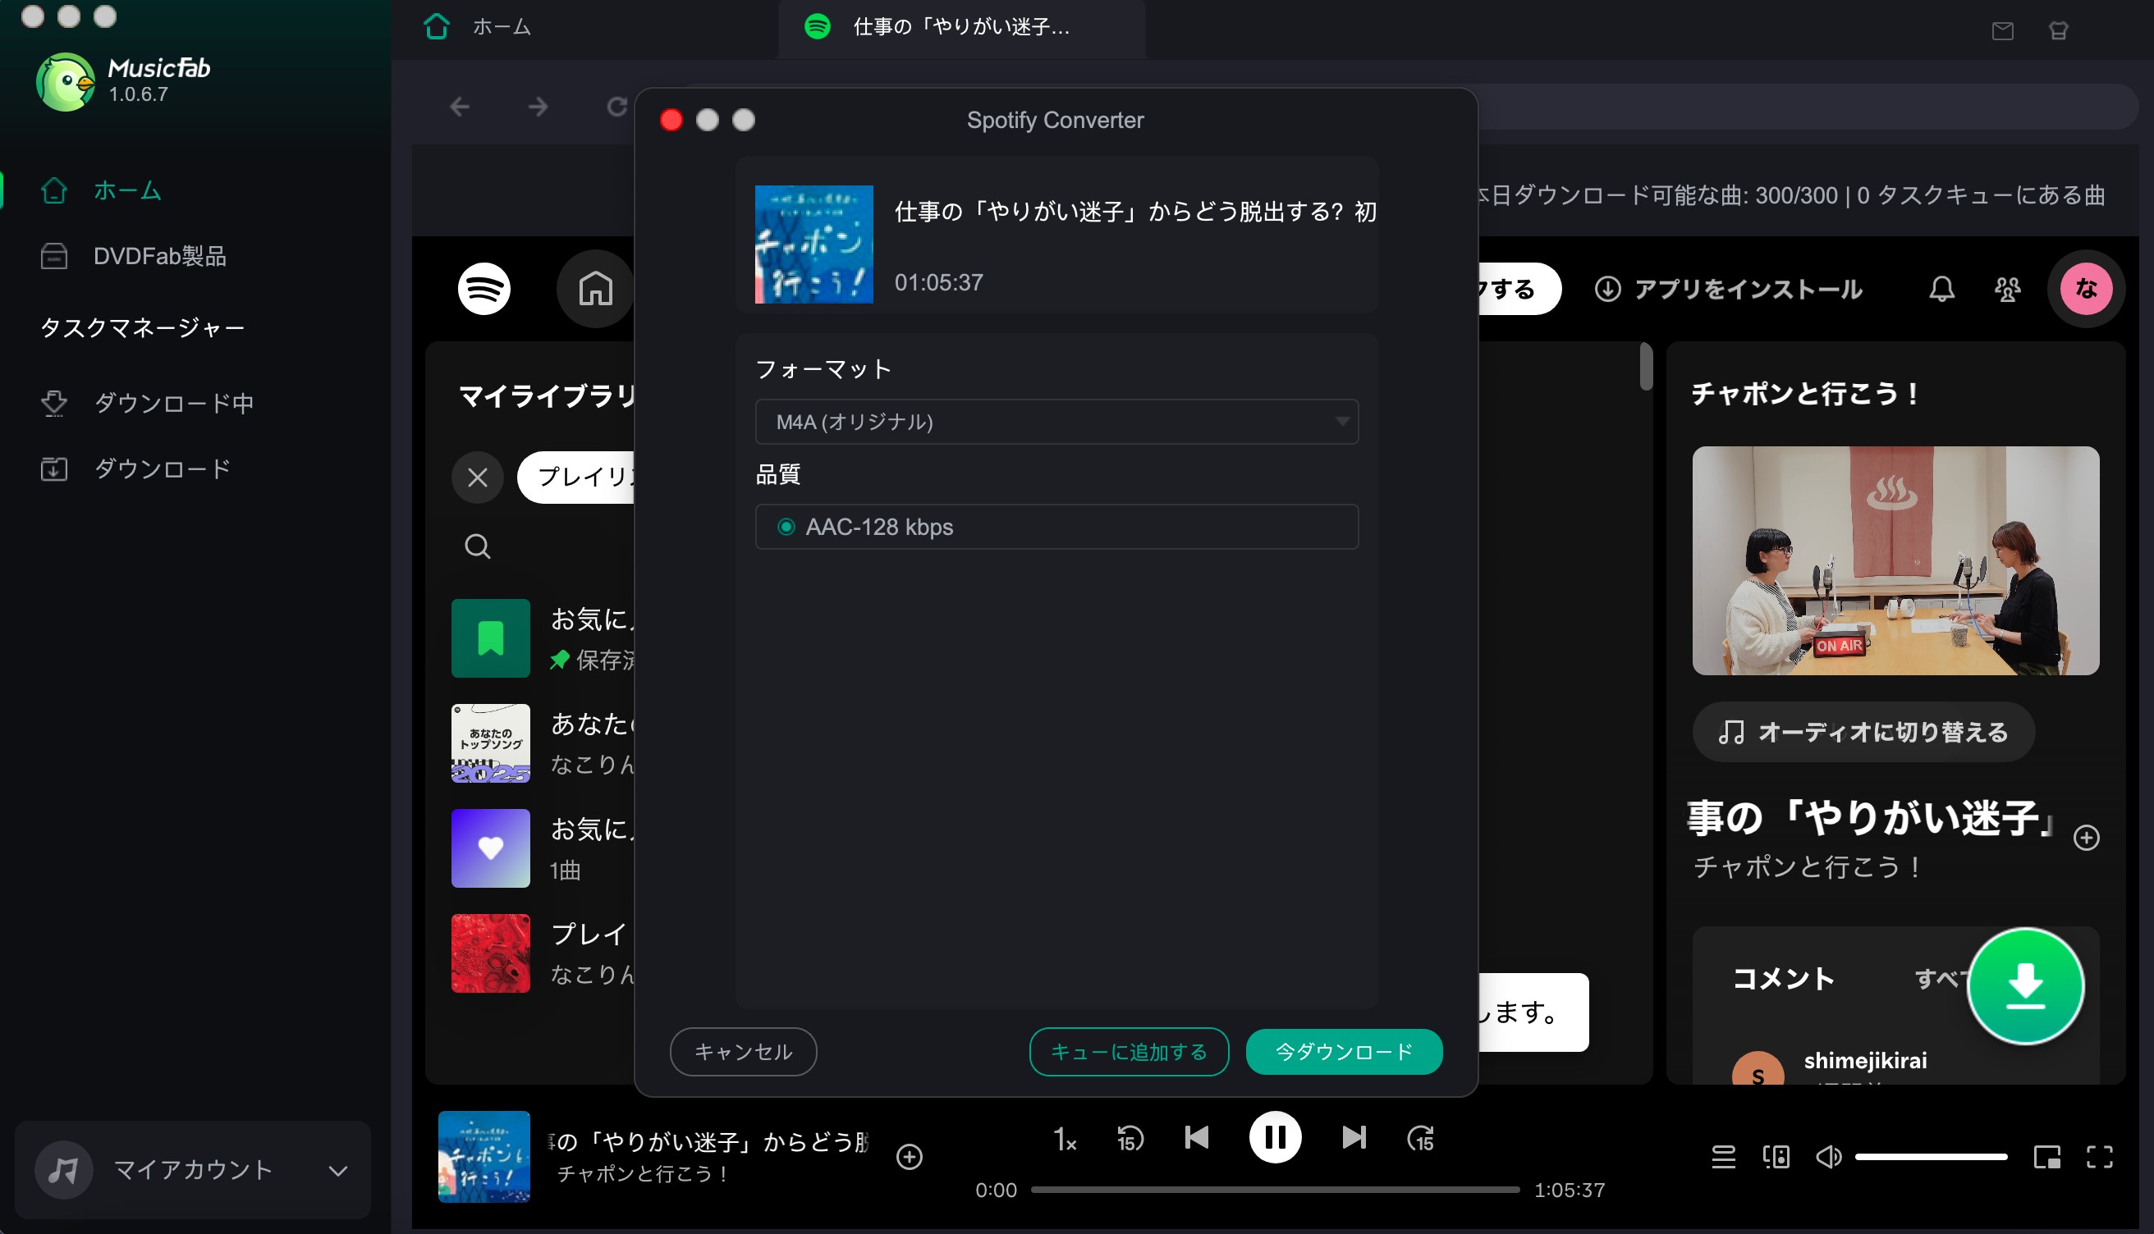2154x1234 pixels.
Task: Open あなたのトップソング 2025 playlist cover
Action: (x=491, y=743)
